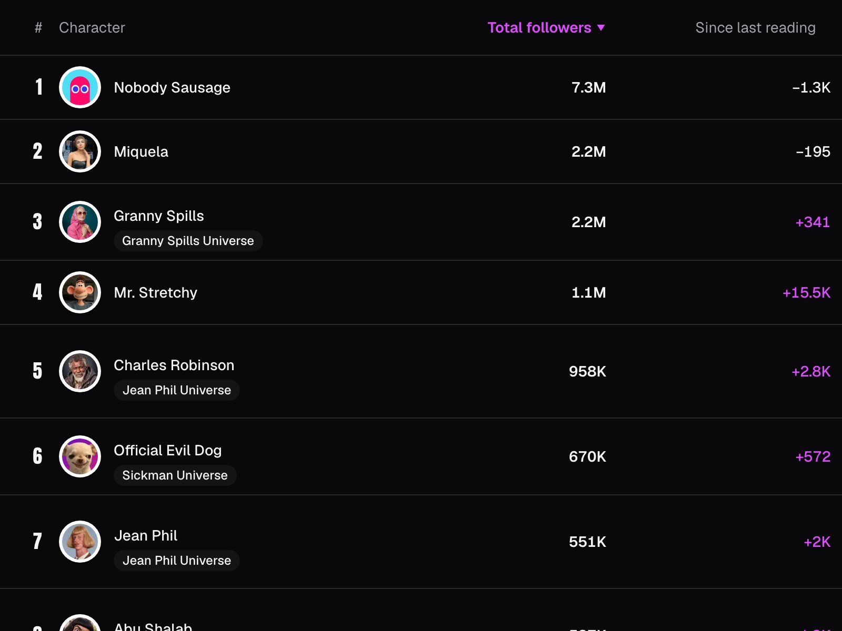The height and width of the screenshot is (631, 842).
Task: Sort by Total followers column
Action: click(546, 27)
